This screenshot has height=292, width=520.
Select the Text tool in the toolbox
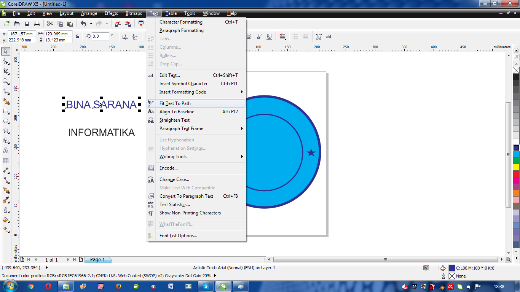click(6, 151)
